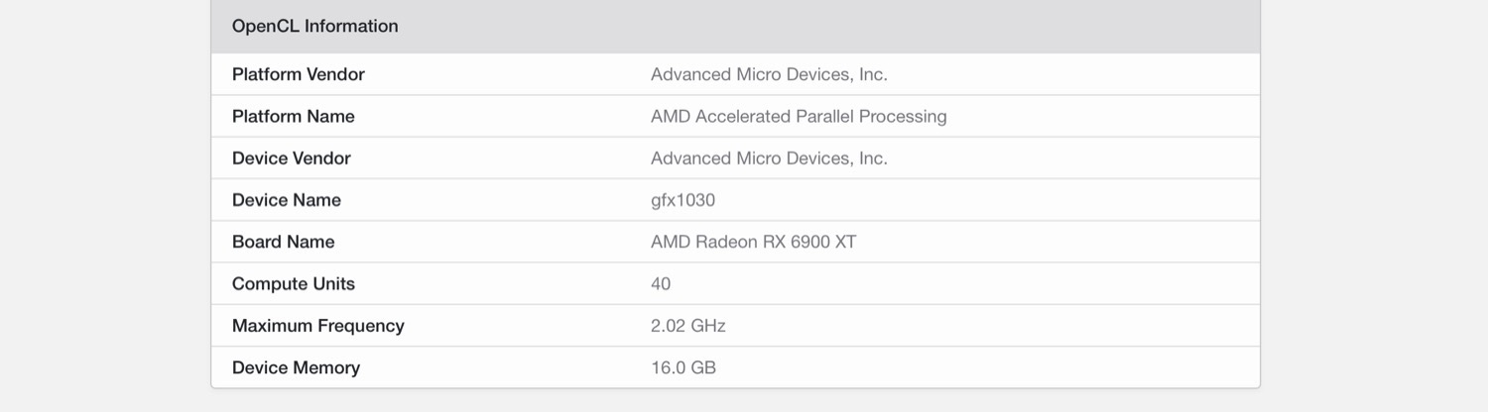Select the 2.02 GHz frequency value

click(687, 326)
